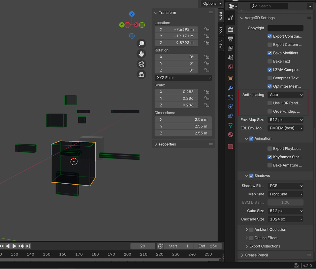
Task: Enable Compress Textures checkbox
Action: [270, 78]
